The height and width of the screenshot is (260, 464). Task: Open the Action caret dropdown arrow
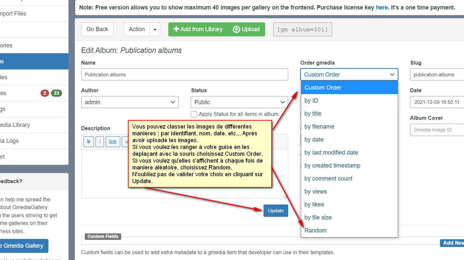pos(155,29)
